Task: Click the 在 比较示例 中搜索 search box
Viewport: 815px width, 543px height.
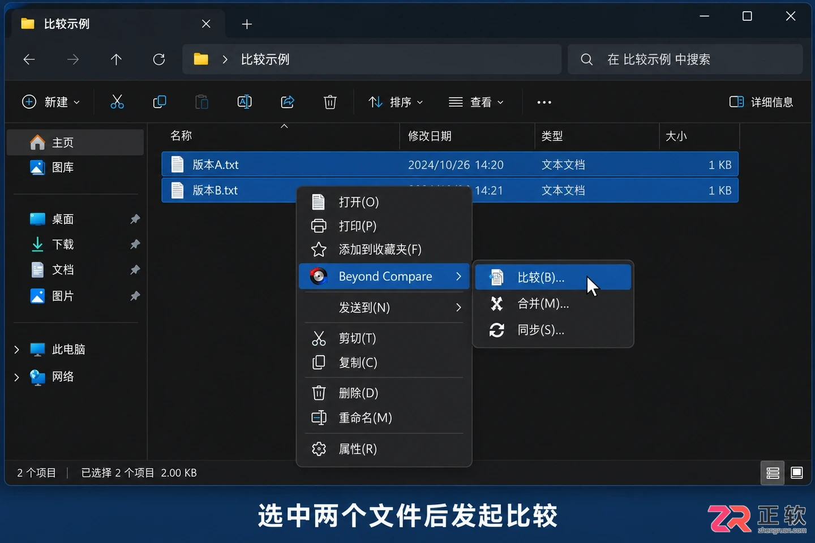Action: click(x=685, y=59)
